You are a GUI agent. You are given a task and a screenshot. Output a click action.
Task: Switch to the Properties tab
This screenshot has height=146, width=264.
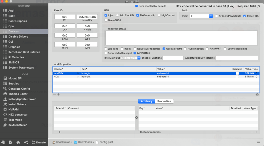coord(164,101)
